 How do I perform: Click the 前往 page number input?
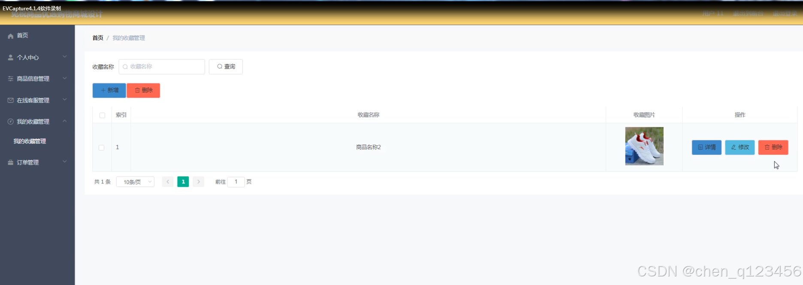236,182
